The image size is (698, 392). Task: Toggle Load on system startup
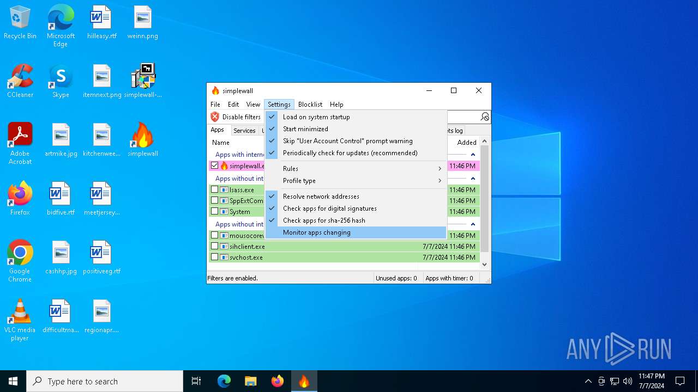(356, 117)
